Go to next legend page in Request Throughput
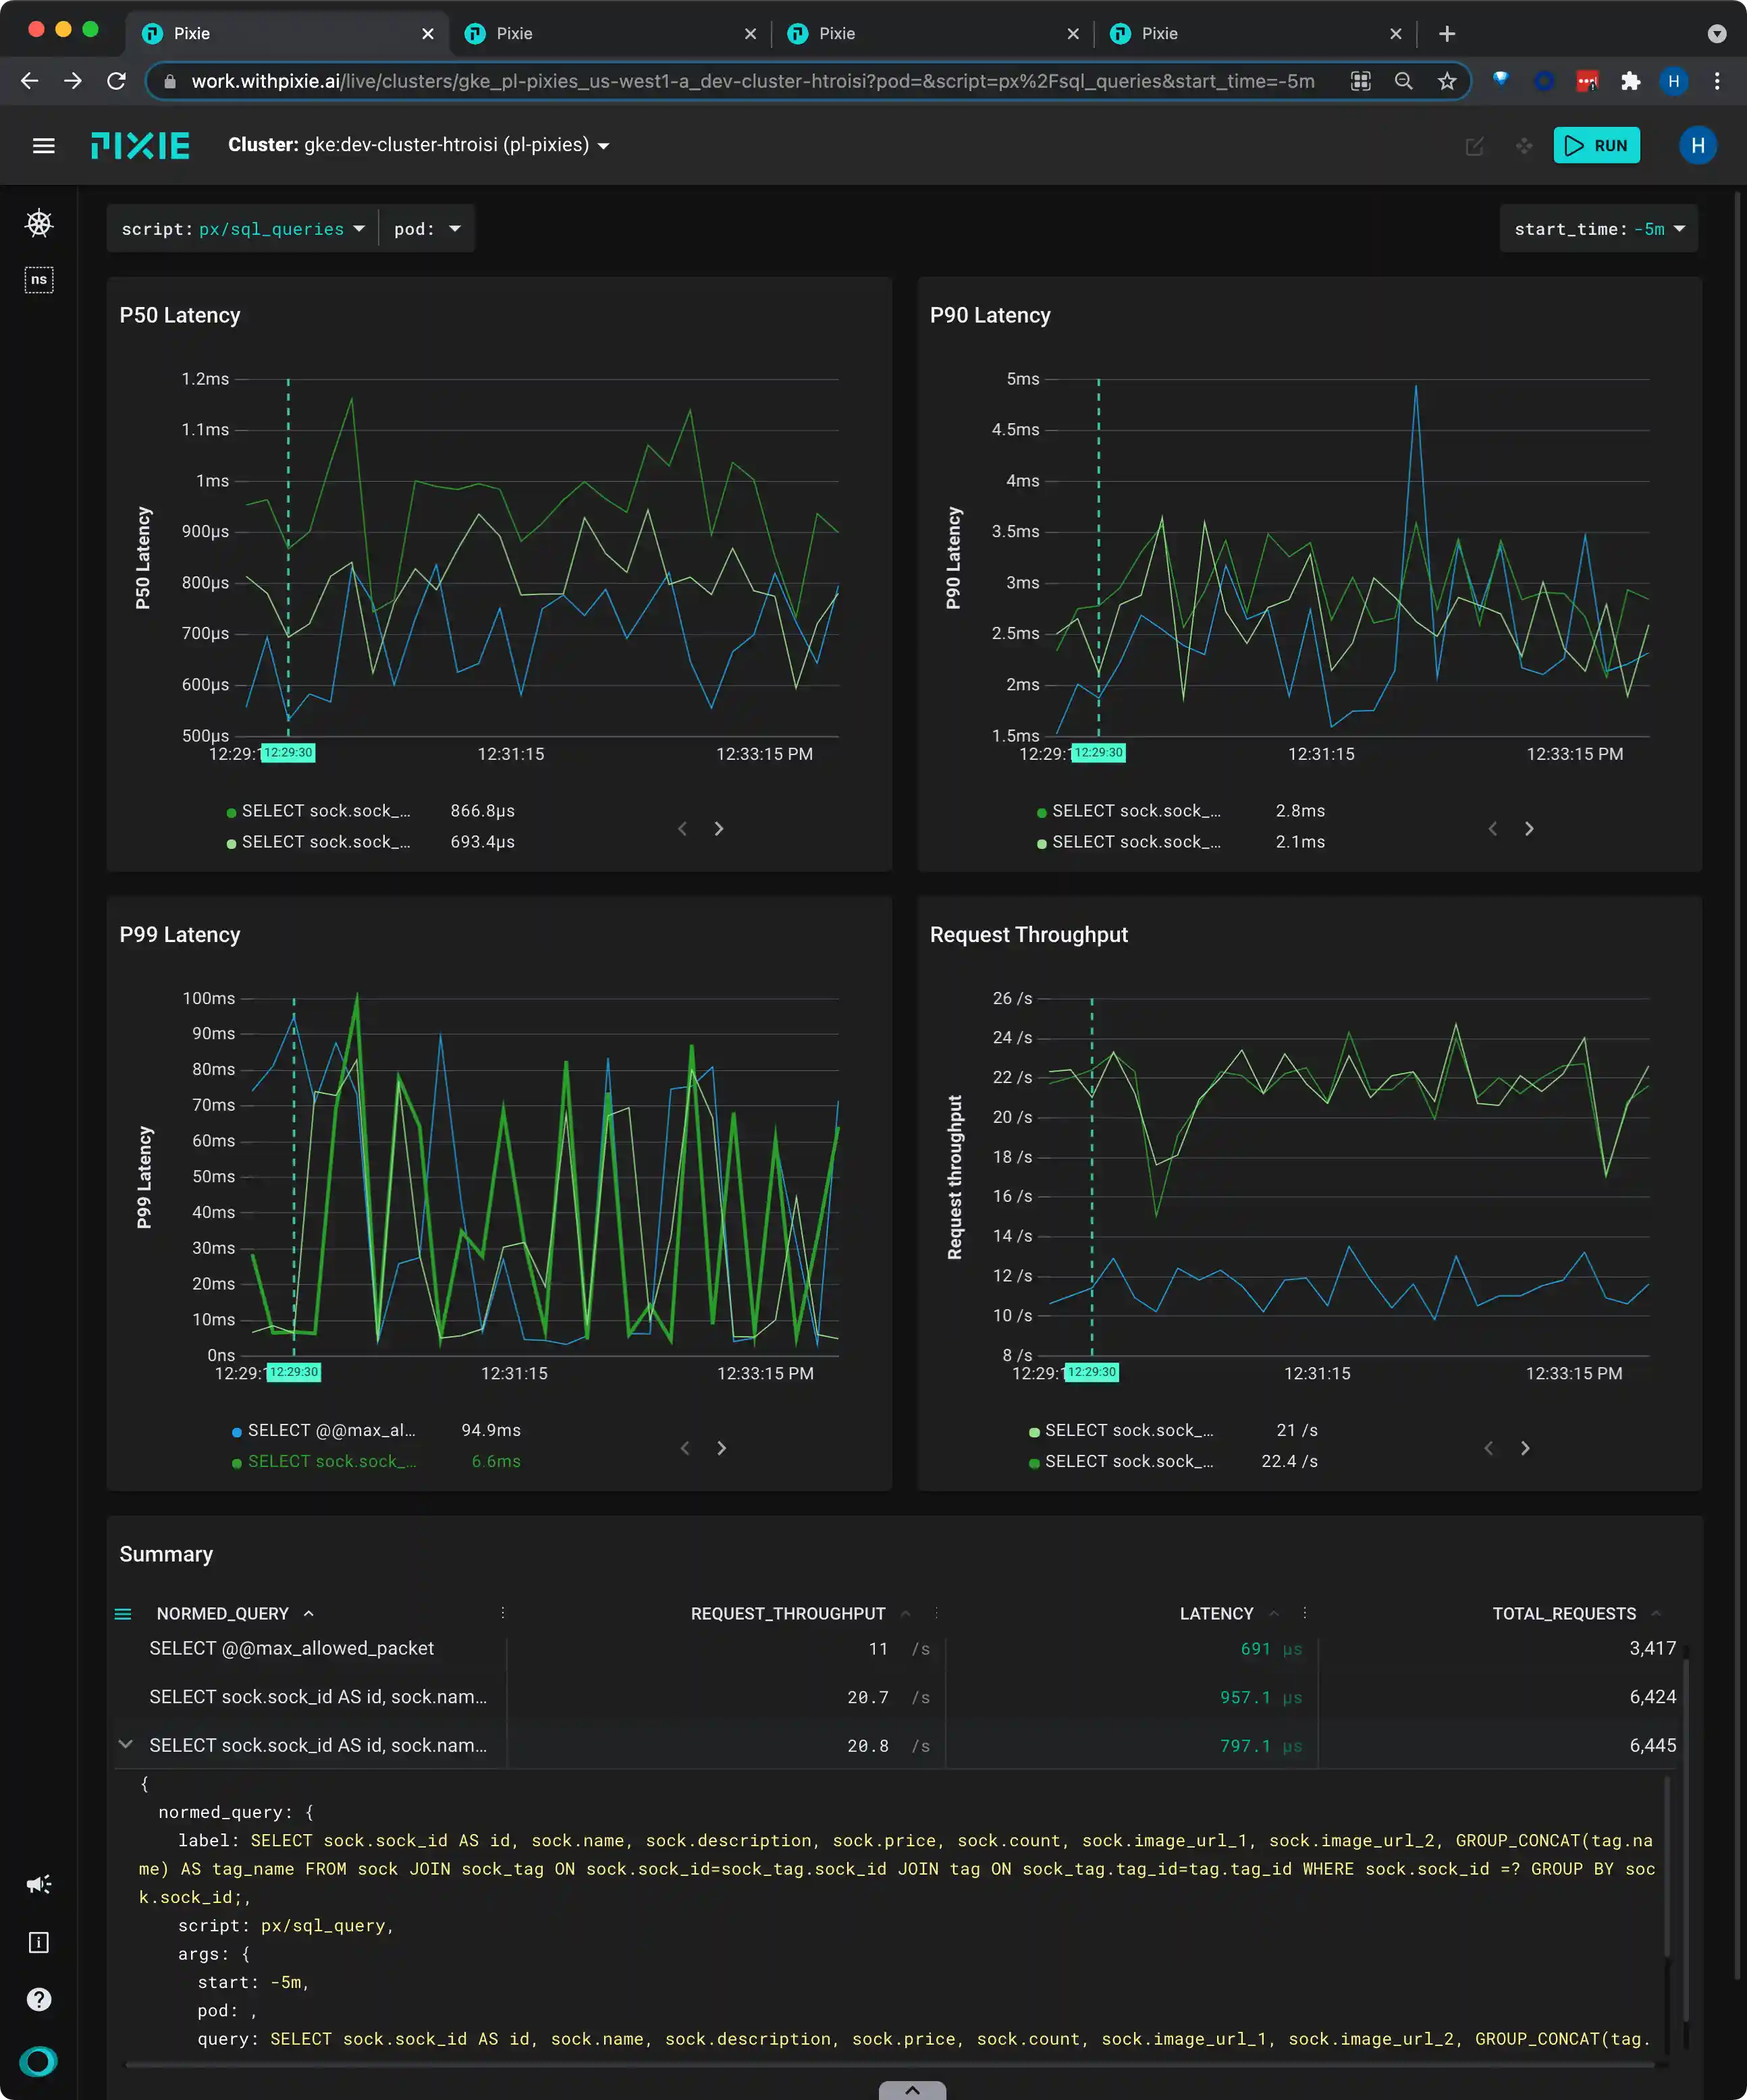This screenshot has width=1747, height=2100. click(1525, 1448)
